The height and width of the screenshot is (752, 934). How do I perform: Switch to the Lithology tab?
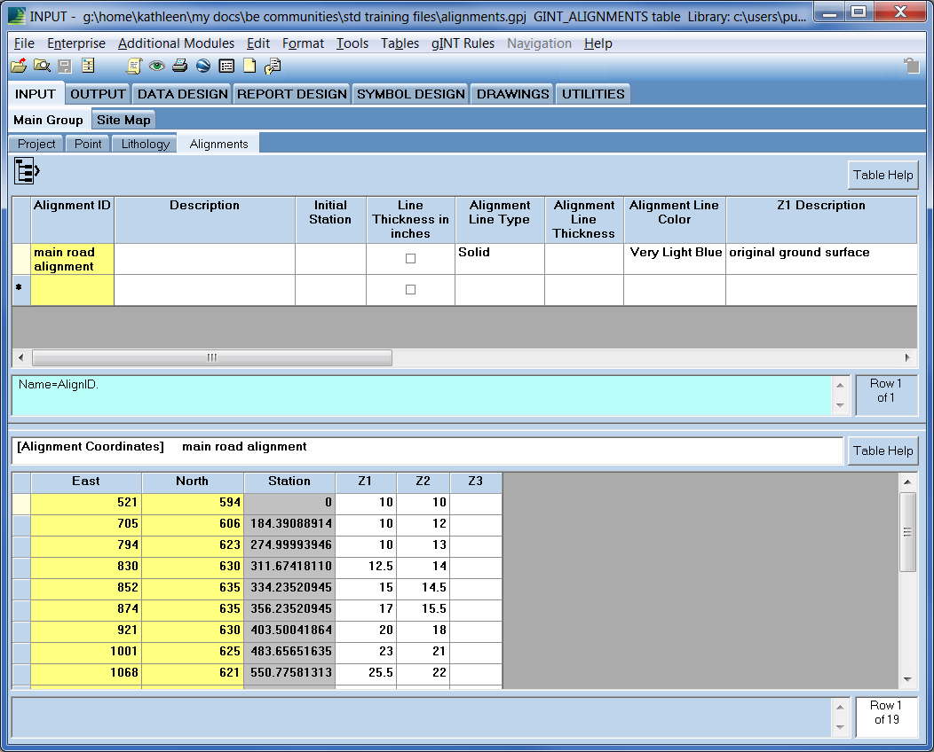(x=146, y=144)
